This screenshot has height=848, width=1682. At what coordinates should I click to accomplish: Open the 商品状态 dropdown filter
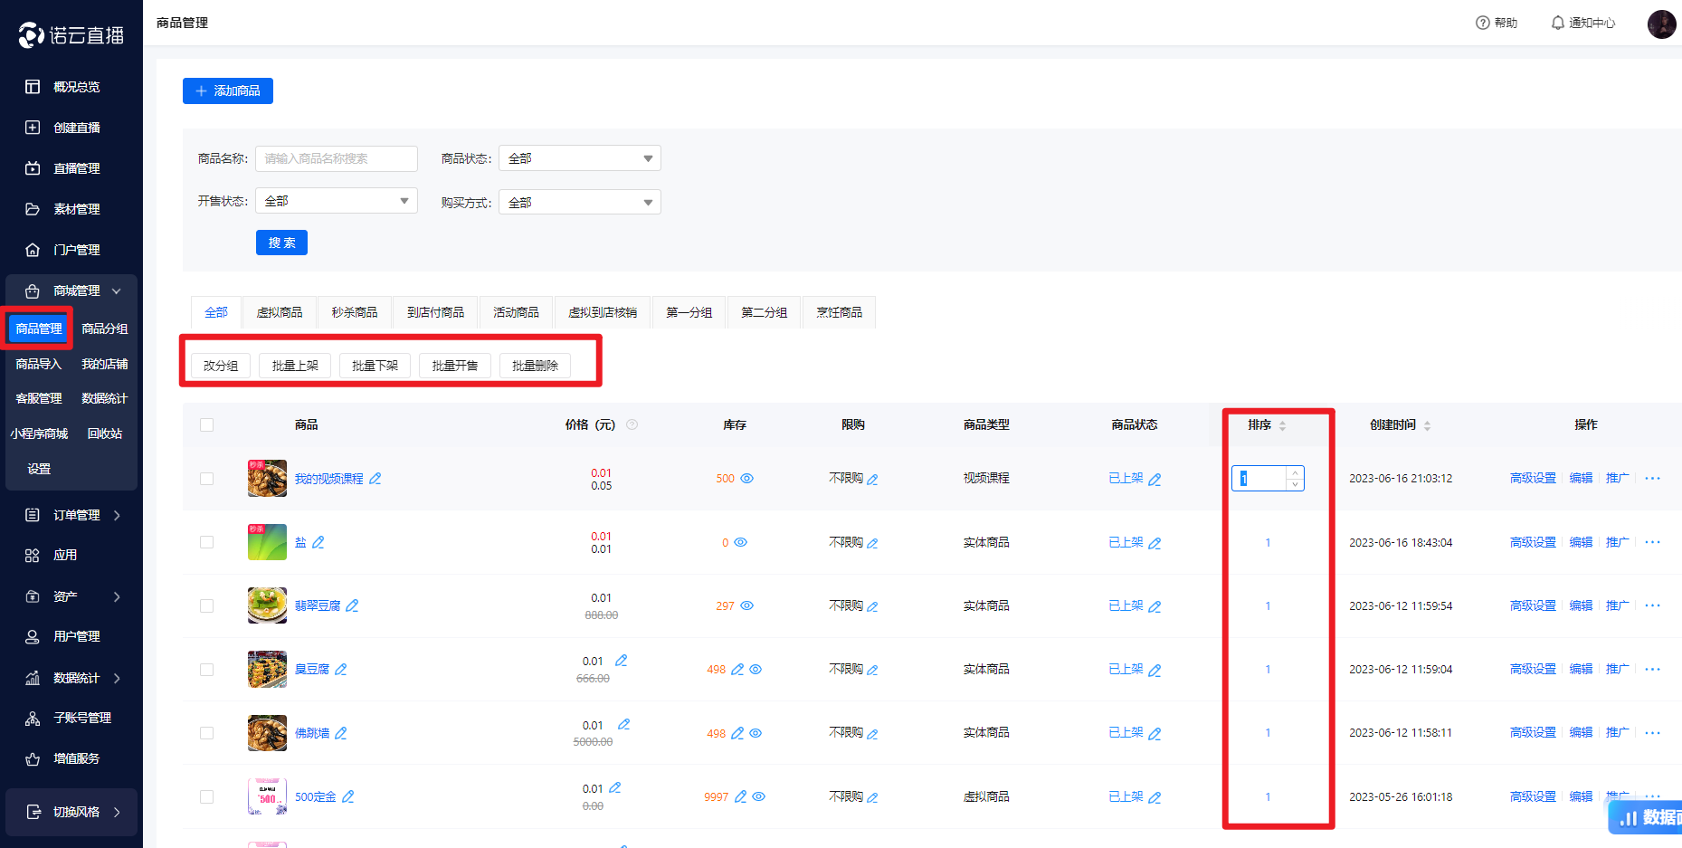tap(579, 158)
